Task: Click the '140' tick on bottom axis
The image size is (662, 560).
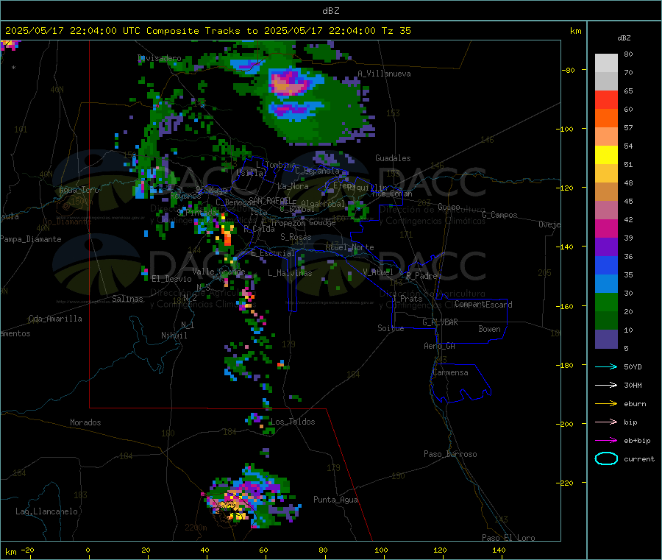Action: click(x=499, y=550)
